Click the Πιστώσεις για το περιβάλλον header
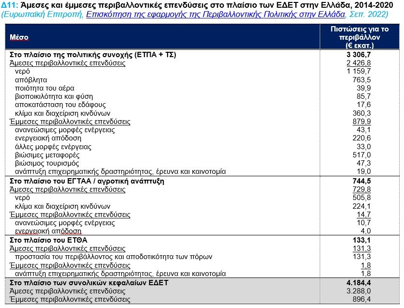Image resolution: width=404 pixels, height=308 pixels. pos(360,37)
